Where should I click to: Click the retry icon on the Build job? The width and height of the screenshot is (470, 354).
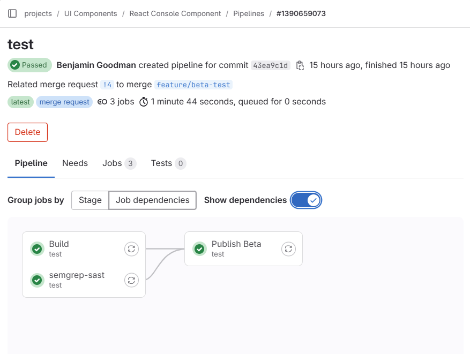coord(131,249)
